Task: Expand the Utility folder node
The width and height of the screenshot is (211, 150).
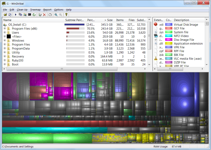Action: [5, 52]
